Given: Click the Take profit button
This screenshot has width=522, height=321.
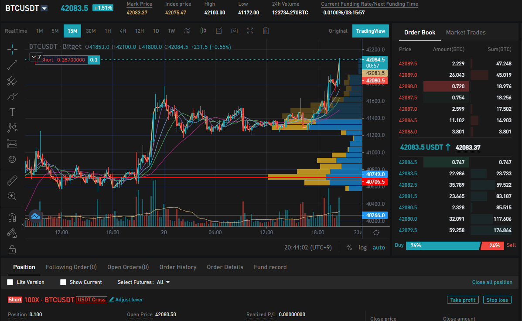Looking at the screenshot, I should tap(463, 300).
